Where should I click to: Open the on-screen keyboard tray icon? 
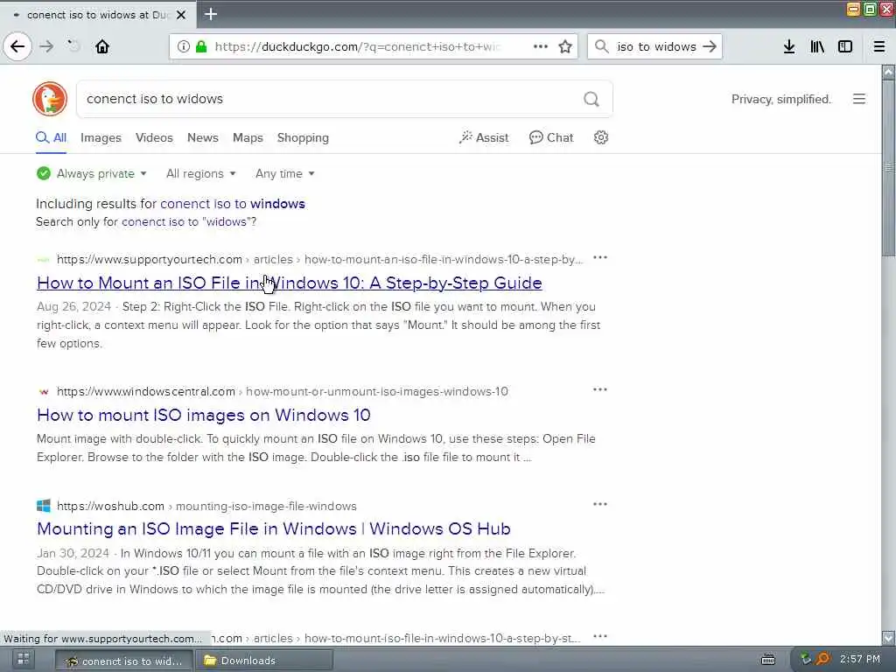(768, 660)
